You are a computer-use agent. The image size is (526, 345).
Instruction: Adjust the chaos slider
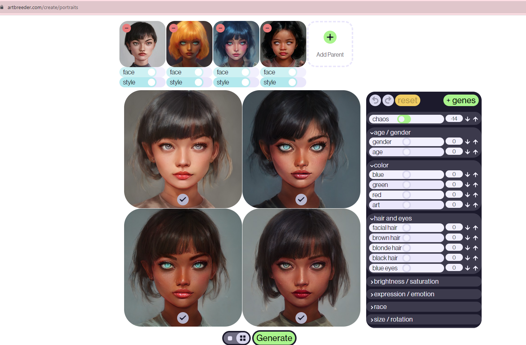pyautogui.click(x=406, y=119)
